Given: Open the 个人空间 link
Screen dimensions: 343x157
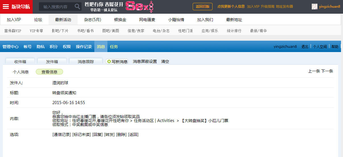Looking at the screenshot, I should [320, 47].
